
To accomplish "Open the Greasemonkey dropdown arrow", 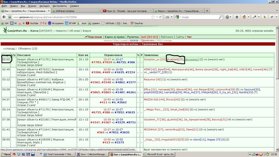I will [249, 17].
